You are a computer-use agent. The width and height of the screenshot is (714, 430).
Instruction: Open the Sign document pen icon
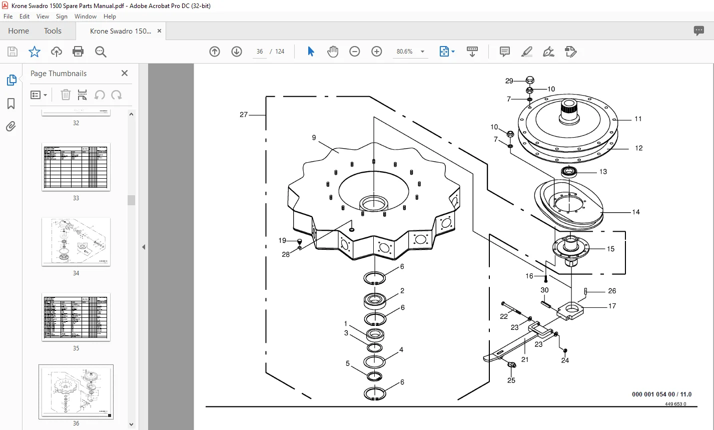pos(548,52)
